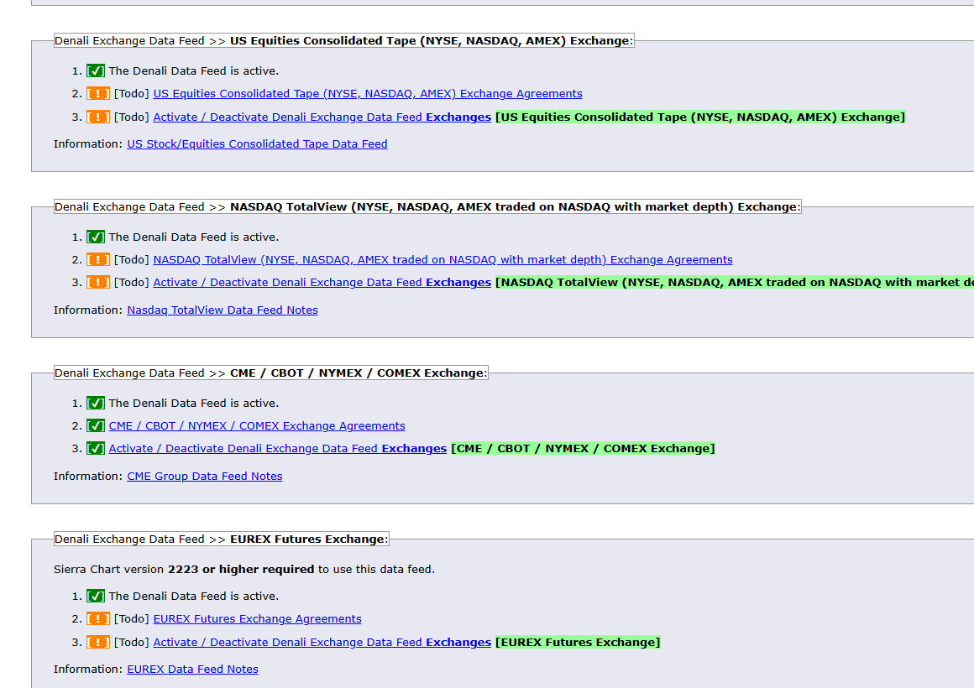
Task: Click highlighted '[NASDAQ TotalView' green text
Action: (x=734, y=283)
